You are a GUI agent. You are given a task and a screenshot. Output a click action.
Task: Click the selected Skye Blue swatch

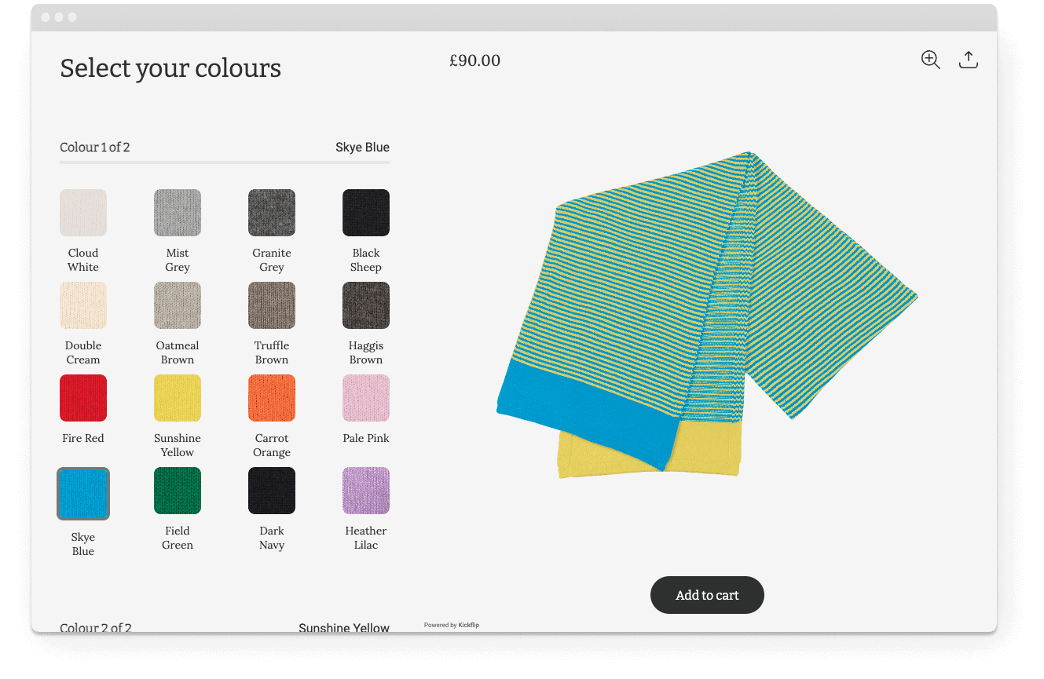[x=83, y=494]
